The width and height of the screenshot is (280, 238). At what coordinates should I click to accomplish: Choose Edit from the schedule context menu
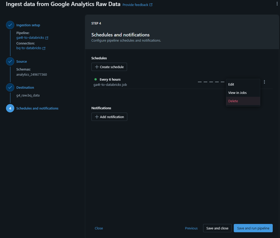243,84
